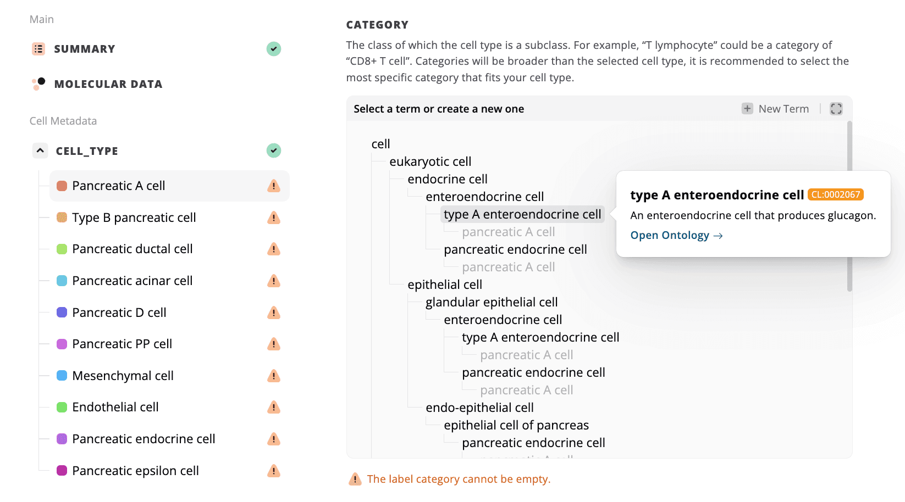Expand the epithelial cell of pancreas node

pyautogui.click(x=516, y=425)
